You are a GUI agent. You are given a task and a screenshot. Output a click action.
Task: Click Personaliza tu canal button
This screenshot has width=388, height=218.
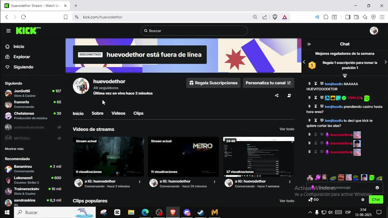pos(268,83)
